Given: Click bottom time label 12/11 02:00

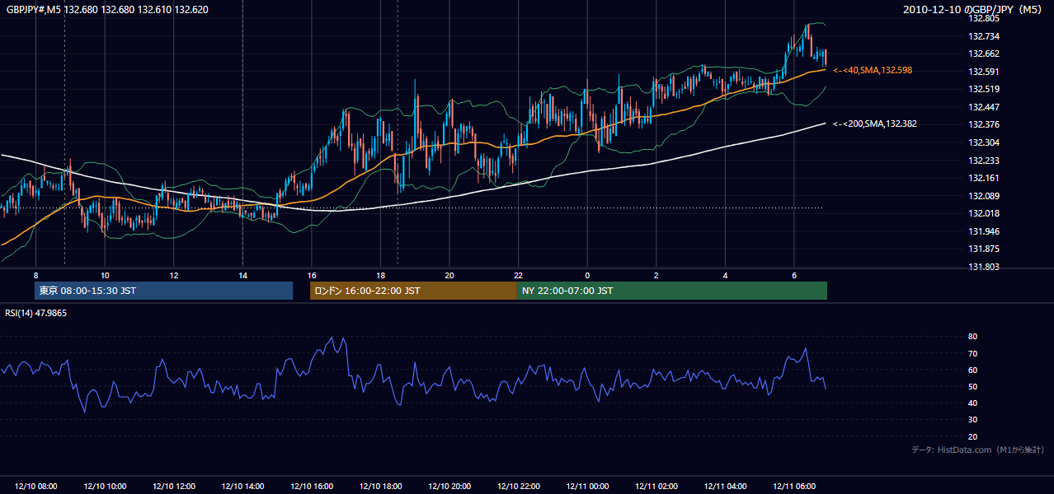Looking at the screenshot, I should pyautogui.click(x=656, y=487).
